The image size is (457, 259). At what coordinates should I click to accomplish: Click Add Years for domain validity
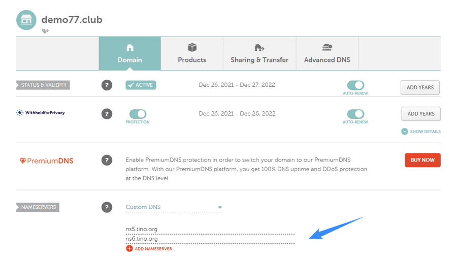coord(420,87)
